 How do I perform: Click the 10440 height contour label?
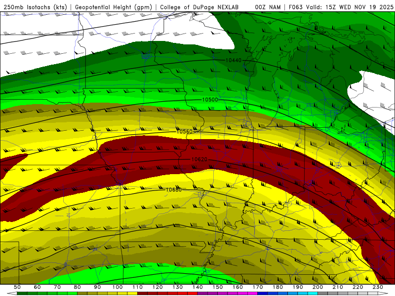pyautogui.click(x=233, y=60)
